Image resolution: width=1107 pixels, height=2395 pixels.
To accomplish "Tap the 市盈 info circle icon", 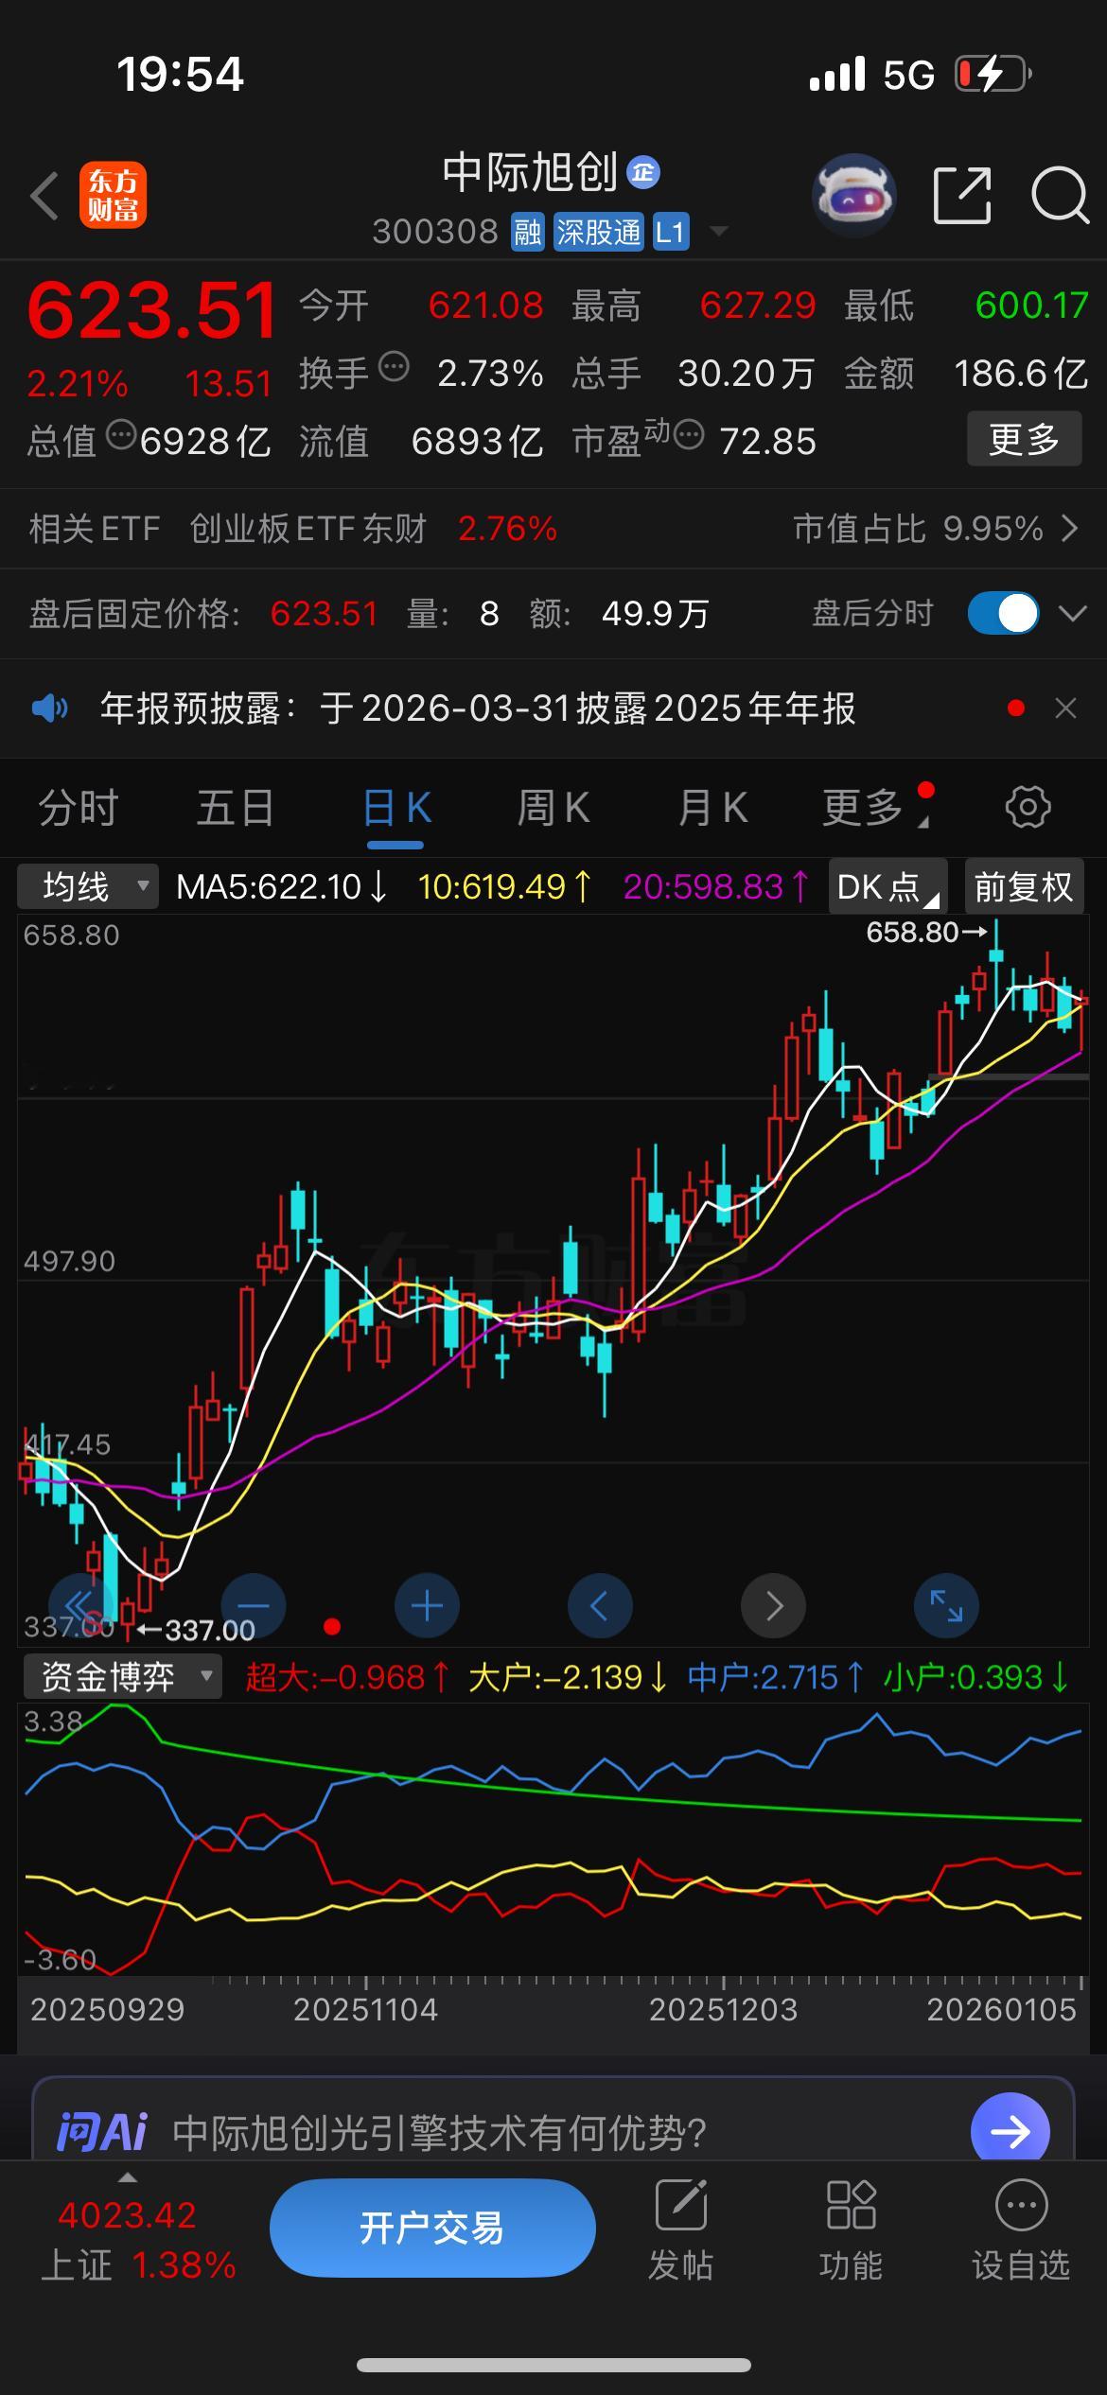I will (689, 435).
